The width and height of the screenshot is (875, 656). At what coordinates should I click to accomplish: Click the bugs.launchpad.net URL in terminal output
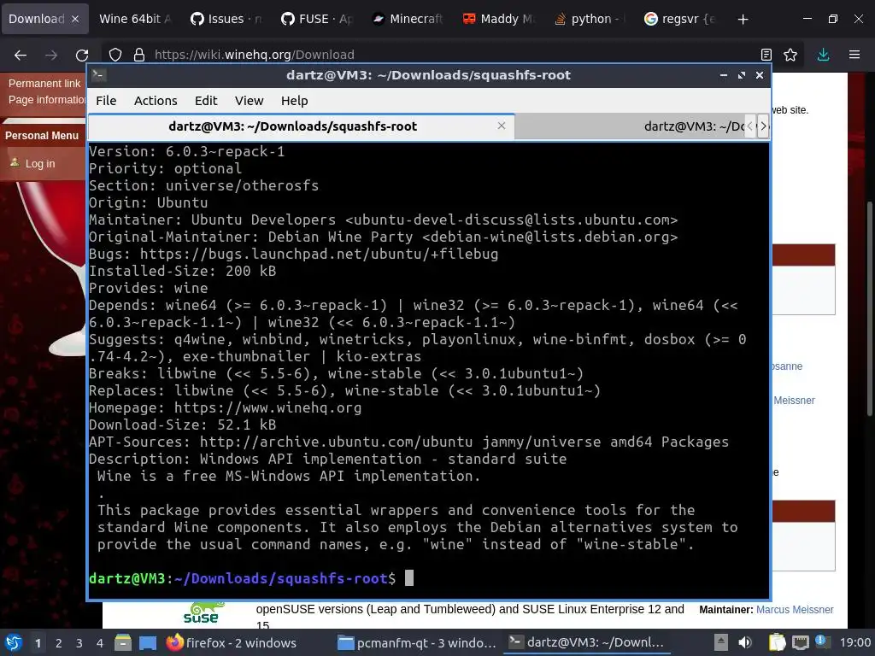pos(319,254)
